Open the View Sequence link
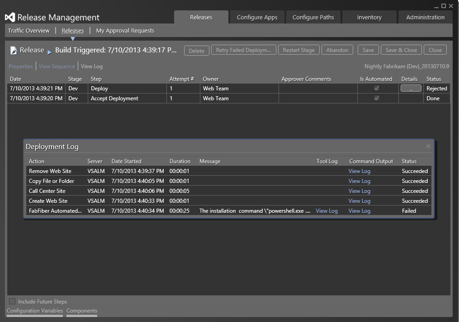 click(57, 66)
